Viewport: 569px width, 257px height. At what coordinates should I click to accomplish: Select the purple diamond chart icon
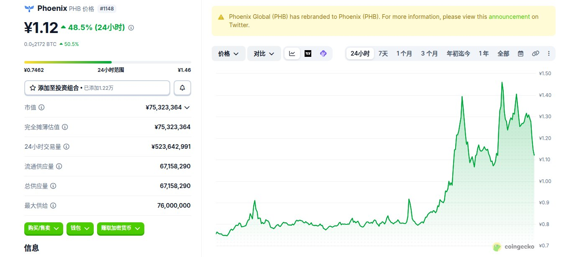tap(323, 53)
